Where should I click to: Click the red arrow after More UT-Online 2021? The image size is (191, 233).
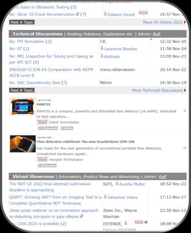point(185,22)
